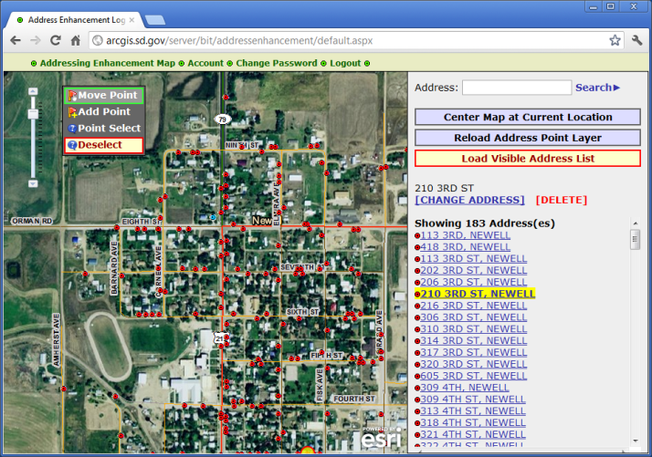This screenshot has height=457, width=652.
Task: Select 321 4TH ST, NEWELL address
Action: [473, 434]
